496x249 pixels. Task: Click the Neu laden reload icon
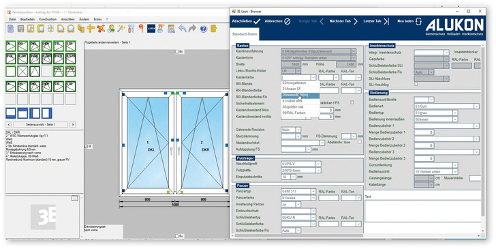pyautogui.click(x=418, y=21)
